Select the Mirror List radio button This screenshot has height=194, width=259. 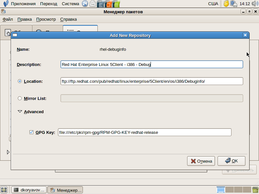[20, 98]
